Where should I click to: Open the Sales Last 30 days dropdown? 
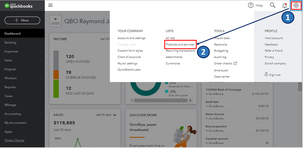coord(106,115)
